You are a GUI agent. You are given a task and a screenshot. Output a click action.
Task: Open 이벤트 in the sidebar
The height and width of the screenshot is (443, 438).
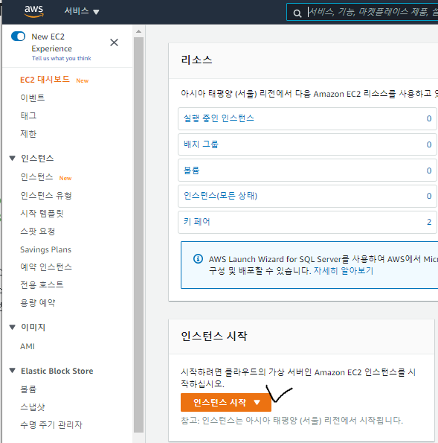coord(33,98)
